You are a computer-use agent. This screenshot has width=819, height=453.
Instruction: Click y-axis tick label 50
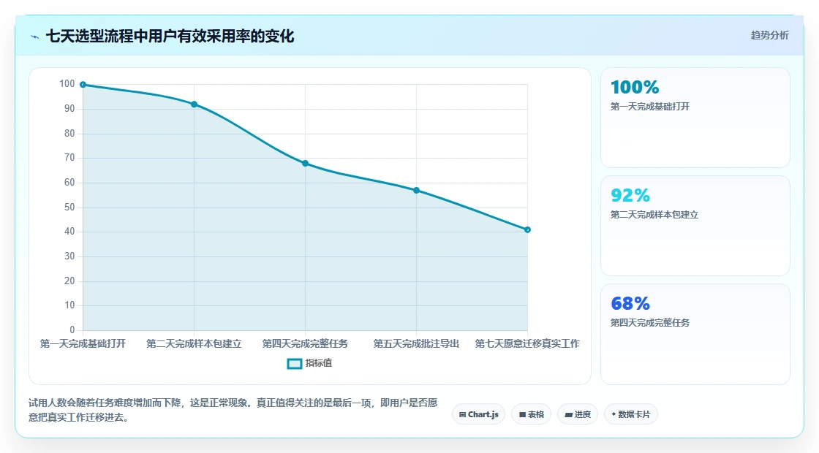coord(70,208)
